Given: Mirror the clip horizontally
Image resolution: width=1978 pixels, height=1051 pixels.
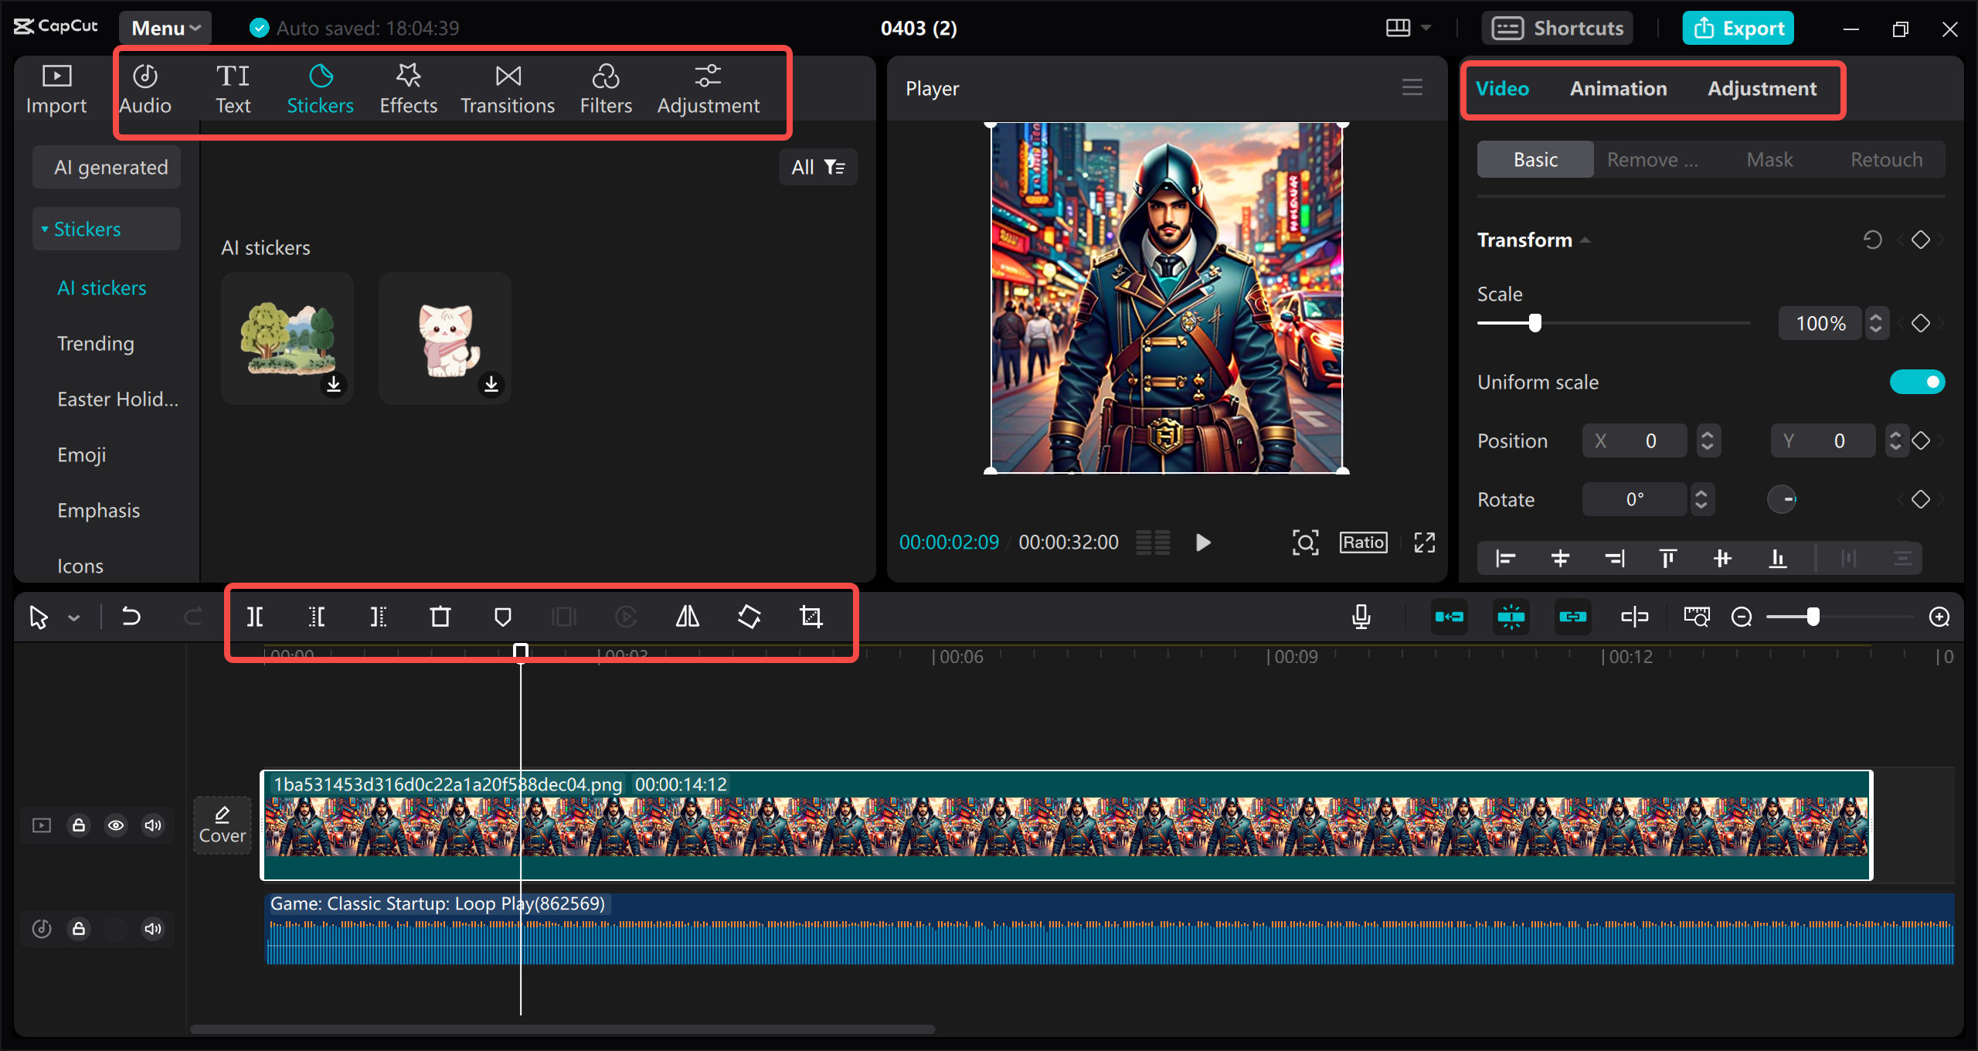Looking at the screenshot, I should coord(686,617).
